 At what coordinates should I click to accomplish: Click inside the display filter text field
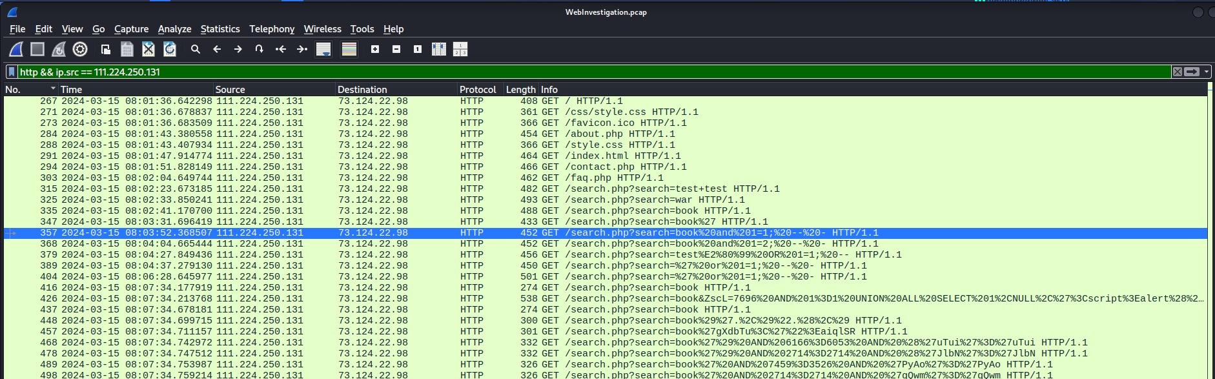tap(594, 72)
